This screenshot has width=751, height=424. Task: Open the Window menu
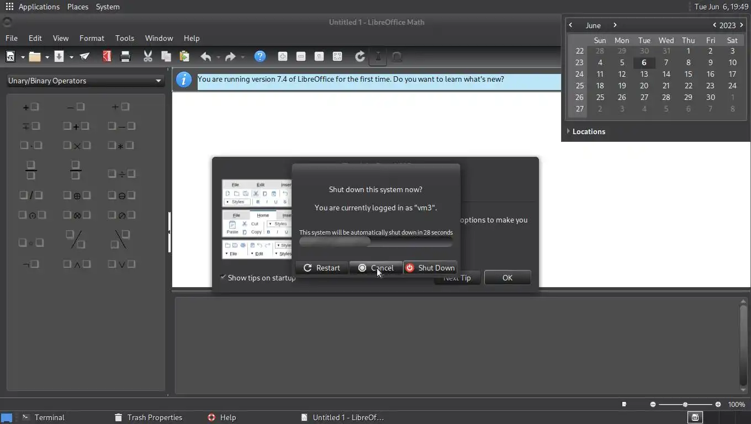point(159,38)
